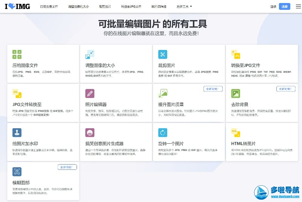
Task: Click the convert from JPG icon
Action: point(17,93)
